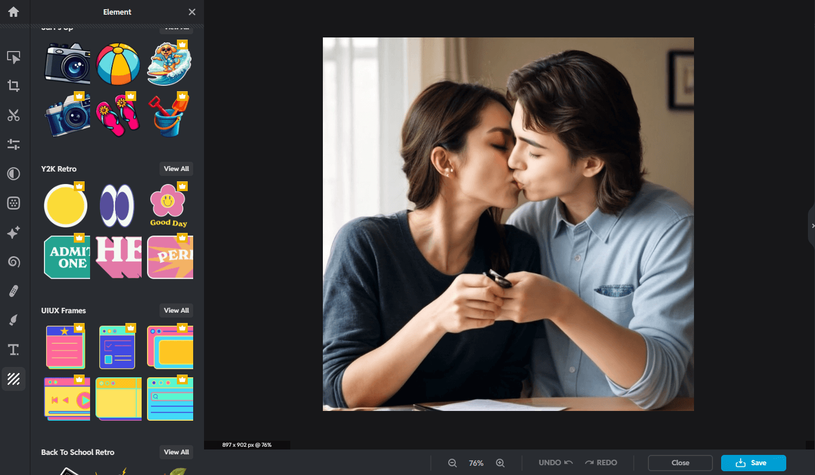Add the pink star note frame
This screenshot has height=475, width=815.
tap(66, 347)
